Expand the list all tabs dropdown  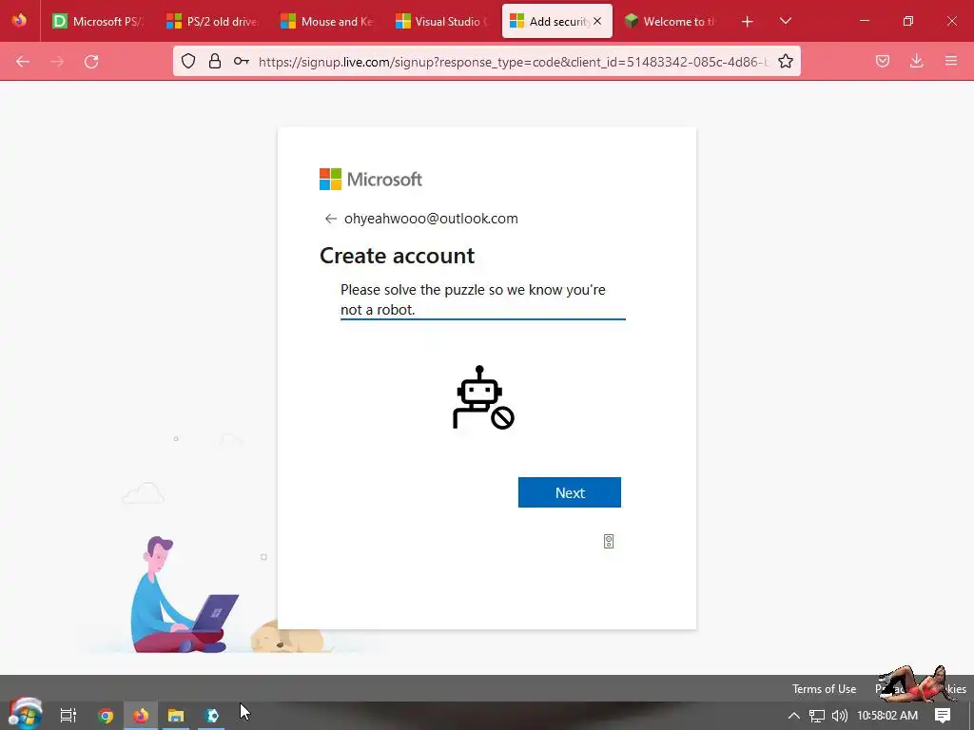[785, 21]
